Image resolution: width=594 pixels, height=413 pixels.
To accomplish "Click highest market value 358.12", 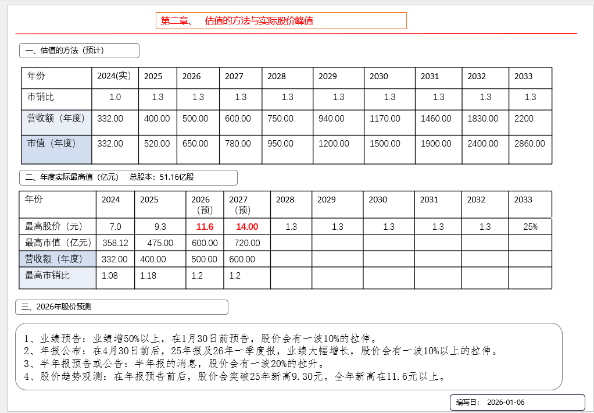I will point(115,243).
